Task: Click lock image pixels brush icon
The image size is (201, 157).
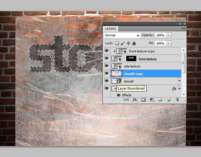Action: [122, 43]
